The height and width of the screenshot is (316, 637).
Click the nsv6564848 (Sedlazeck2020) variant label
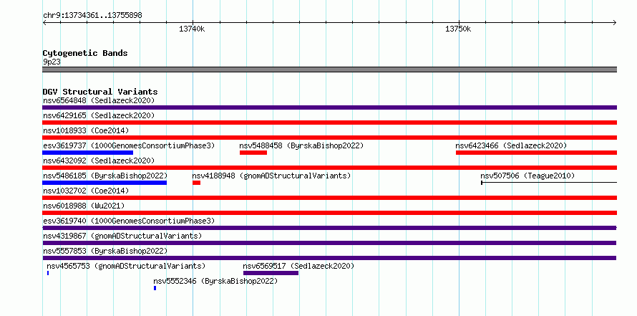(99, 100)
